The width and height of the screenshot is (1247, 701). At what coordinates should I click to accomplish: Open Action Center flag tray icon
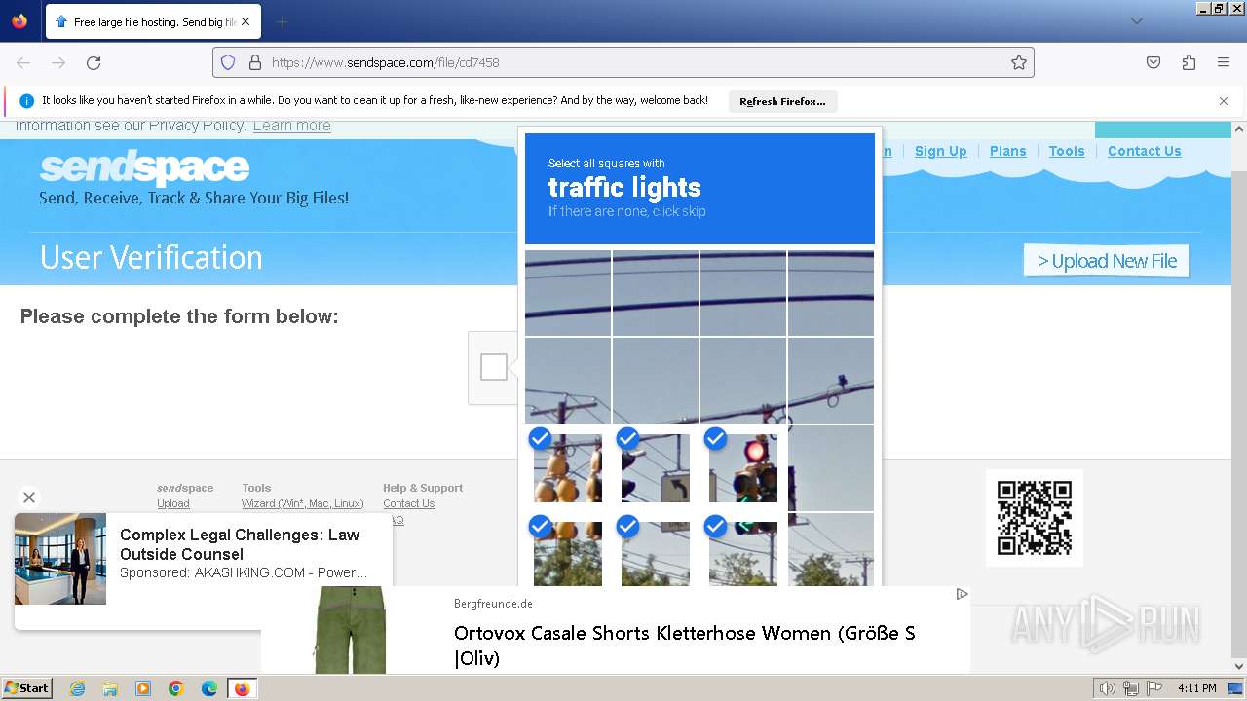click(x=1153, y=688)
